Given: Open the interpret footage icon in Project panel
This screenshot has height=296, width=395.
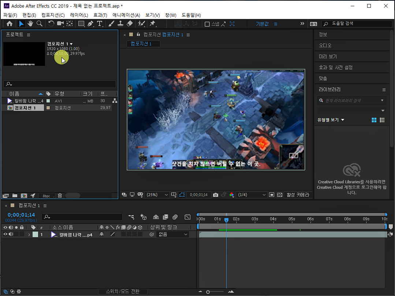Looking at the screenshot, I should coord(5,196).
